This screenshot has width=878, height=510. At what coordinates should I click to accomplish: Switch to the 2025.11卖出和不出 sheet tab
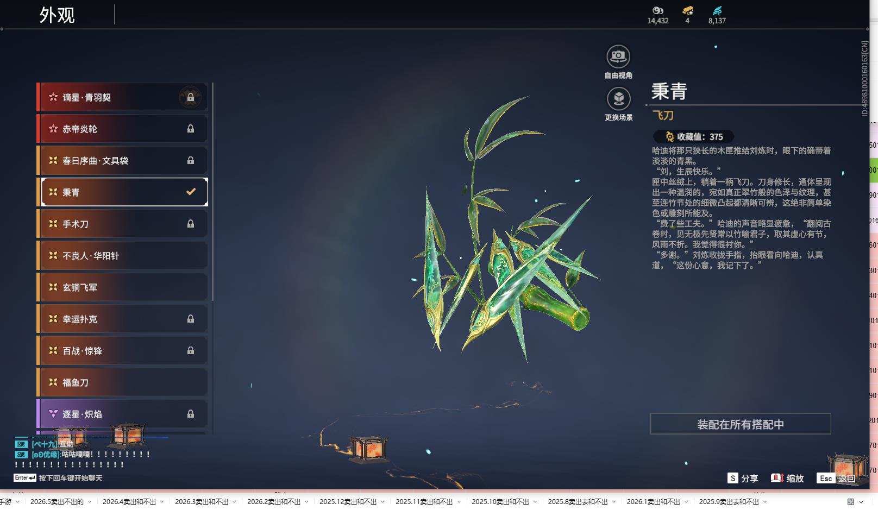pyautogui.click(x=424, y=501)
